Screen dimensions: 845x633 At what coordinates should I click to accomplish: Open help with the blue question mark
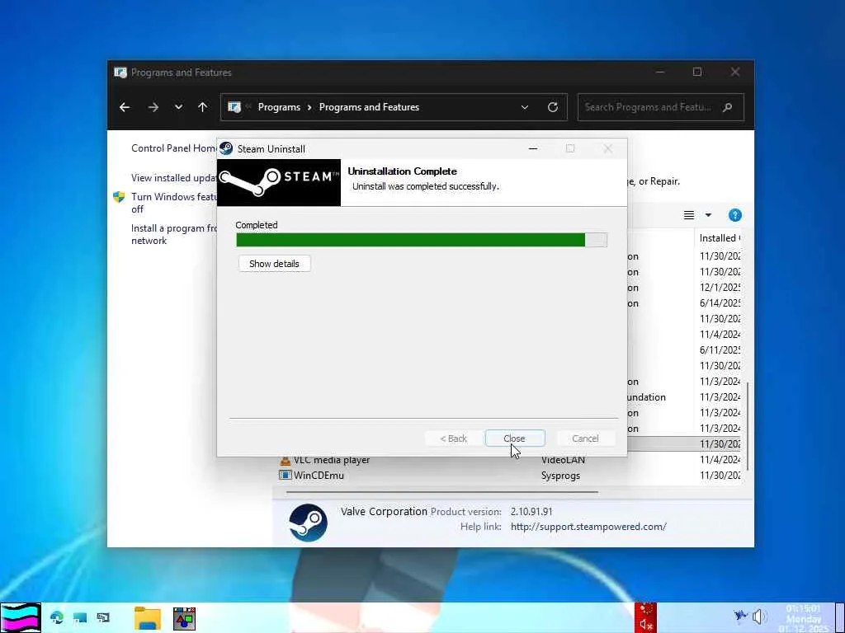click(735, 215)
